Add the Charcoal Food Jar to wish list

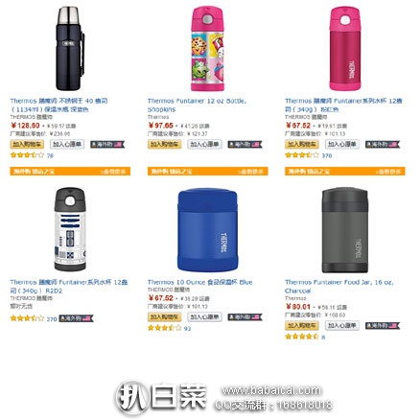click(x=342, y=326)
